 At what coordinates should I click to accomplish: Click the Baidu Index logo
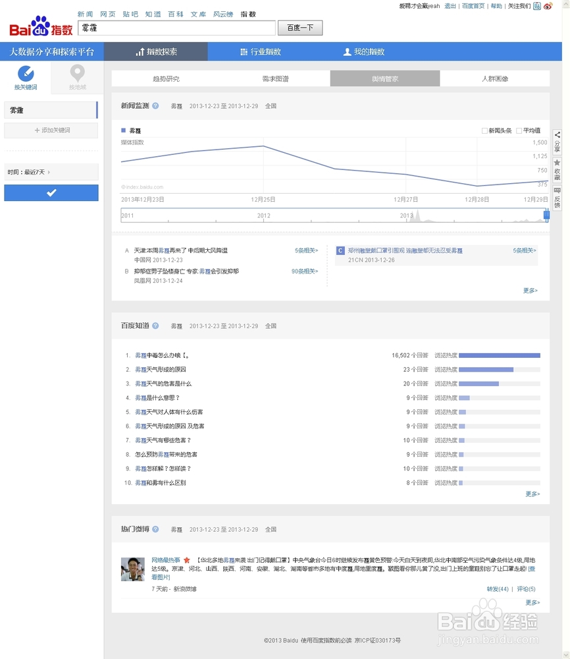coord(41,26)
